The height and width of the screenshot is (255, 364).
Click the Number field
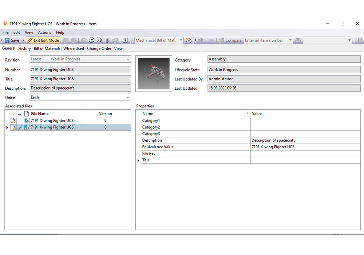coord(80,70)
